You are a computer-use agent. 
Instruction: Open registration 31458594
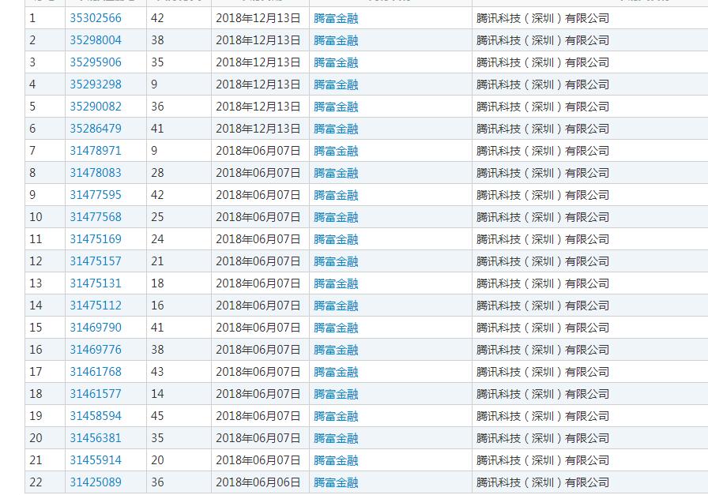click(x=96, y=416)
